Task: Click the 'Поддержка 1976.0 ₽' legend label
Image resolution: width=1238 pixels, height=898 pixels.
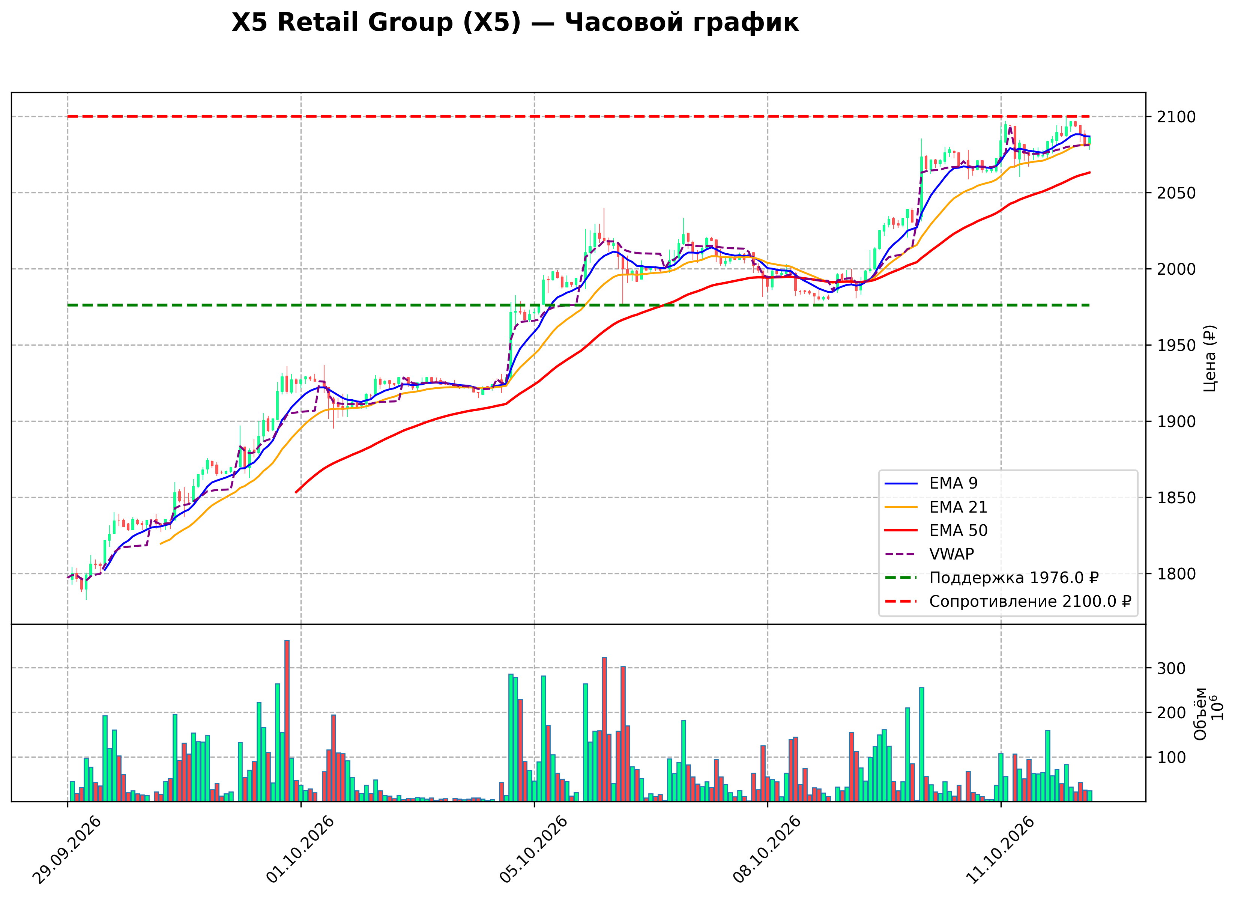Action: tap(1014, 578)
